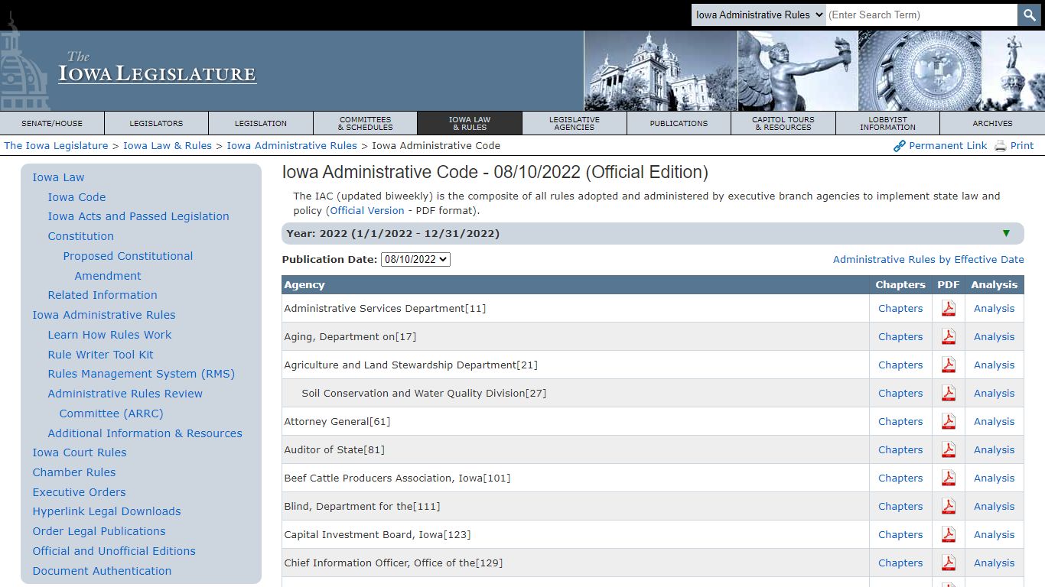
Task: Click The Iowa Legislature logo
Action: tap(158, 67)
